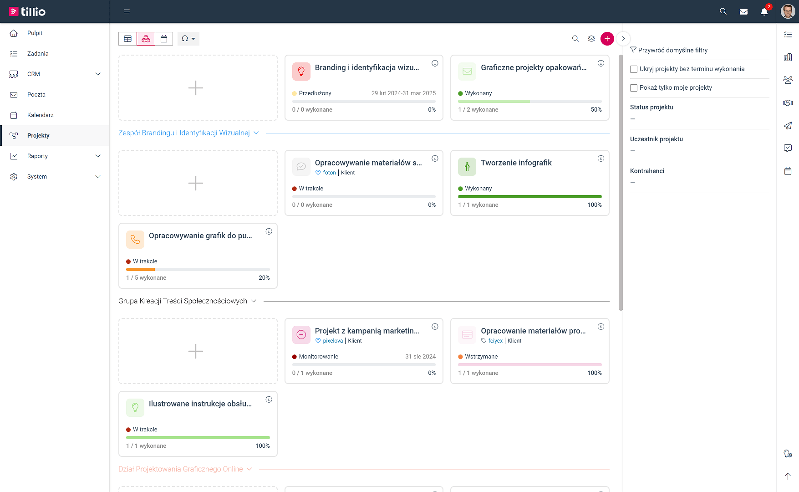Image resolution: width=799 pixels, height=492 pixels.
Task: Open the handshake icon in right rail
Action: coord(788,102)
